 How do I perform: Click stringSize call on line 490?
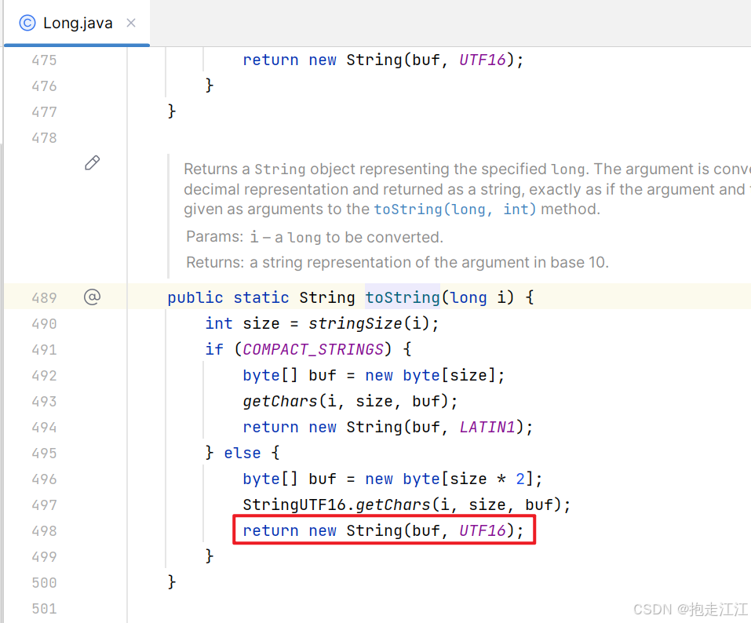355,324
